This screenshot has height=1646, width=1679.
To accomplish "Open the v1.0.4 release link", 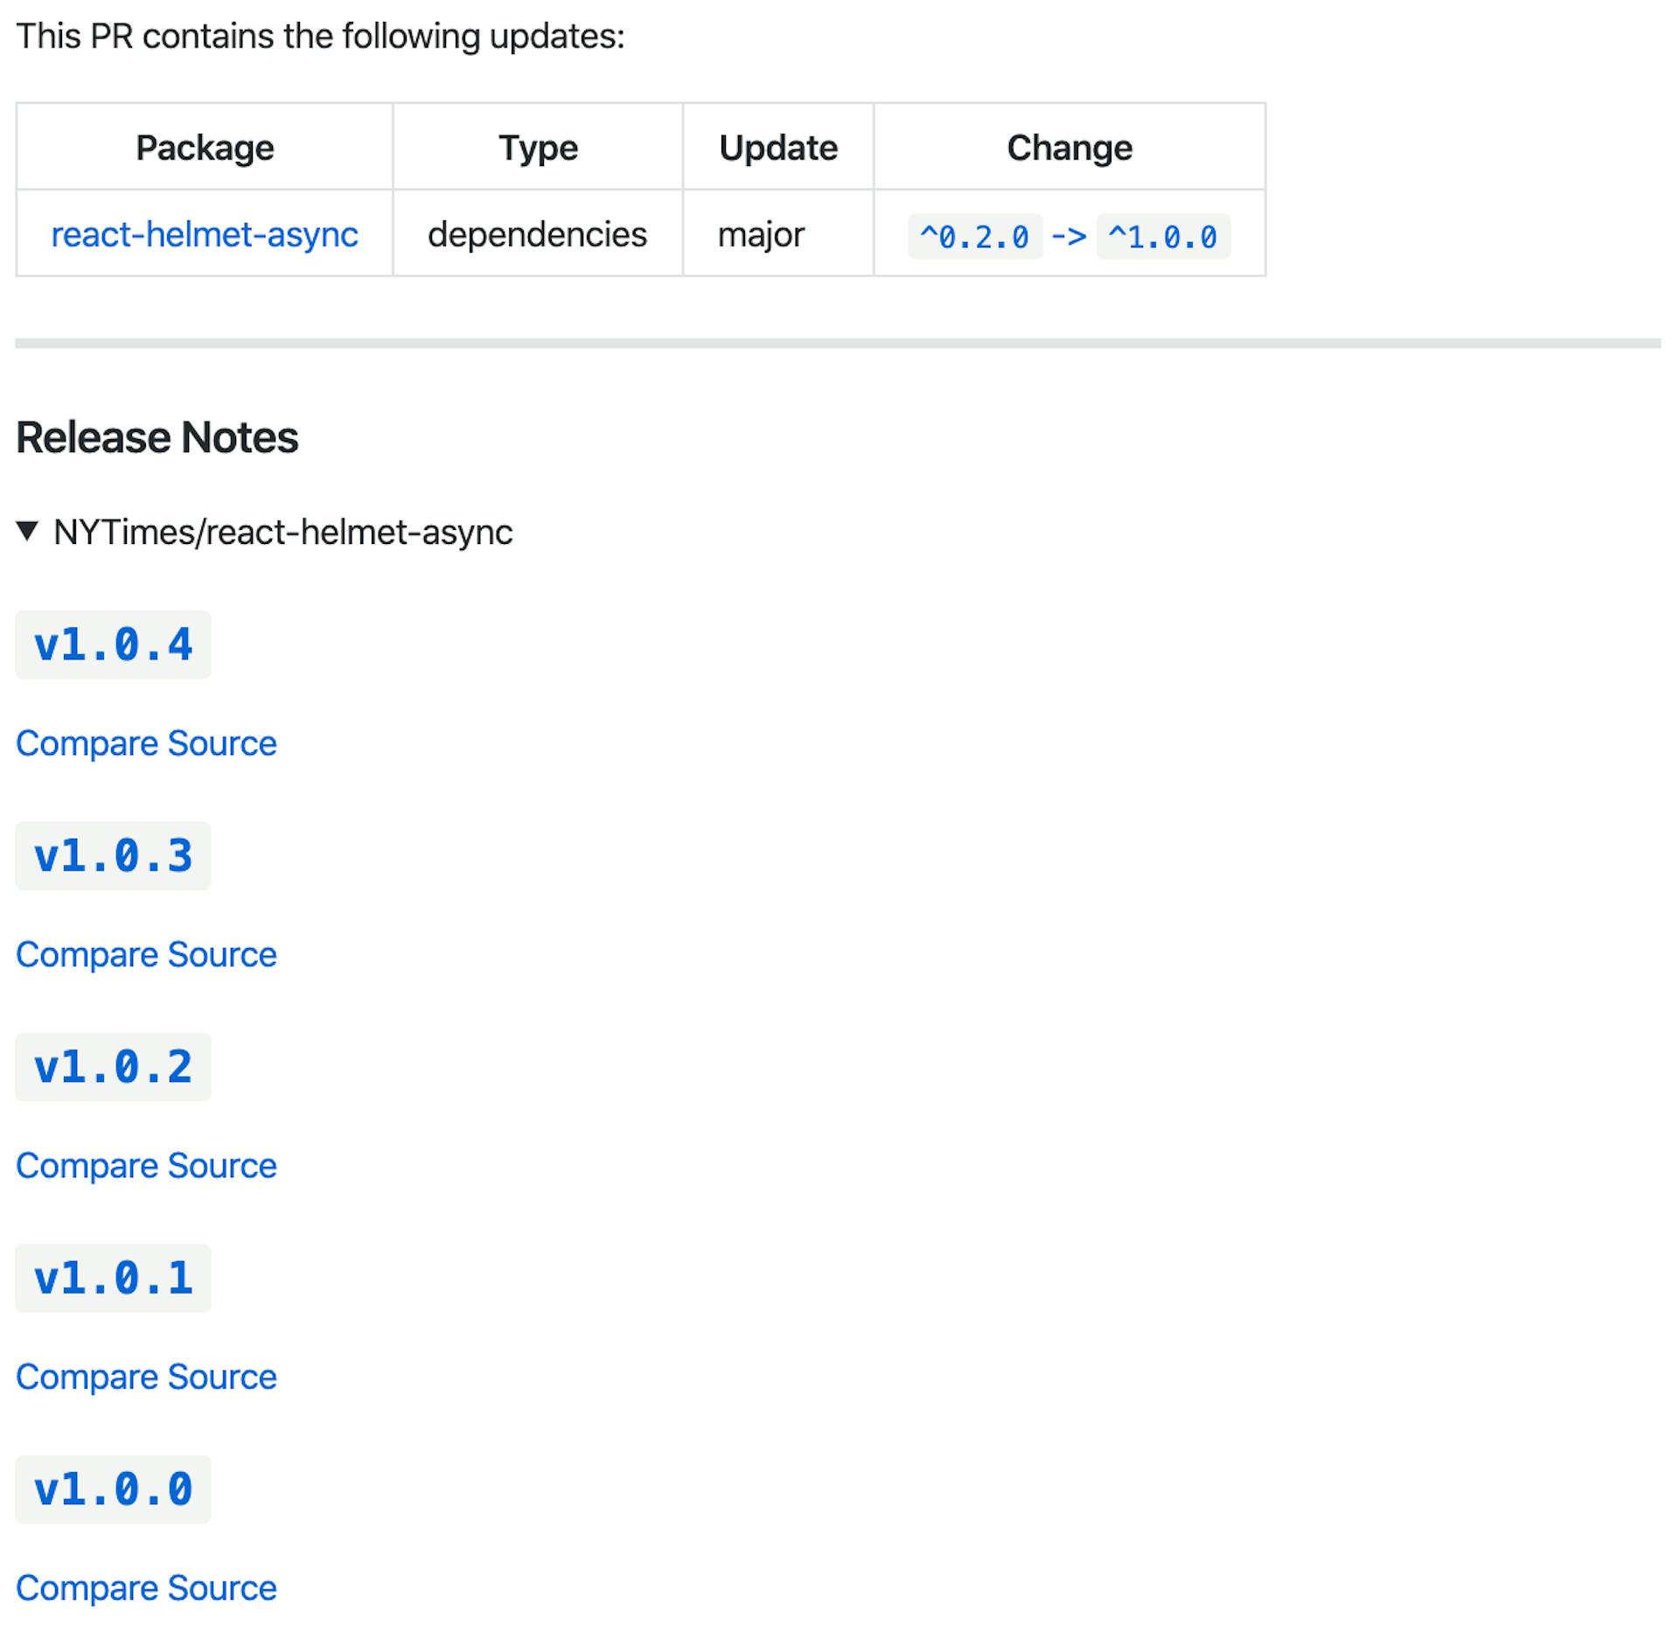I will 113,645.
